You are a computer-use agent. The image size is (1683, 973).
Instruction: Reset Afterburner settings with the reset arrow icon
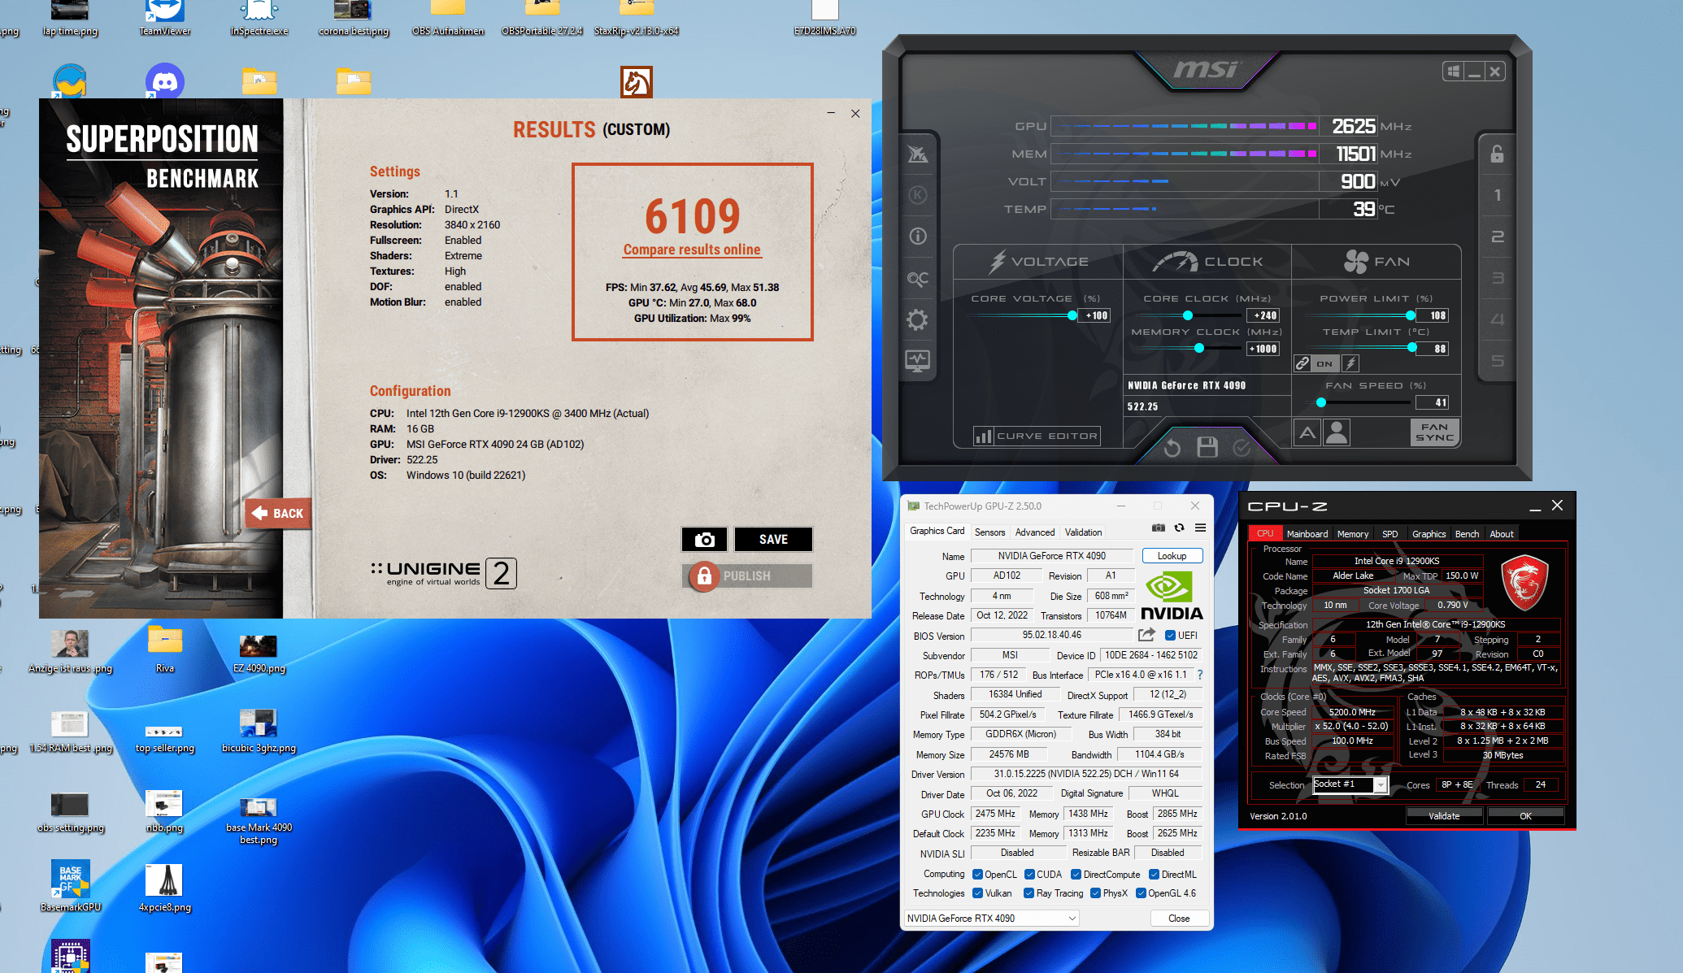(1172, 448)
